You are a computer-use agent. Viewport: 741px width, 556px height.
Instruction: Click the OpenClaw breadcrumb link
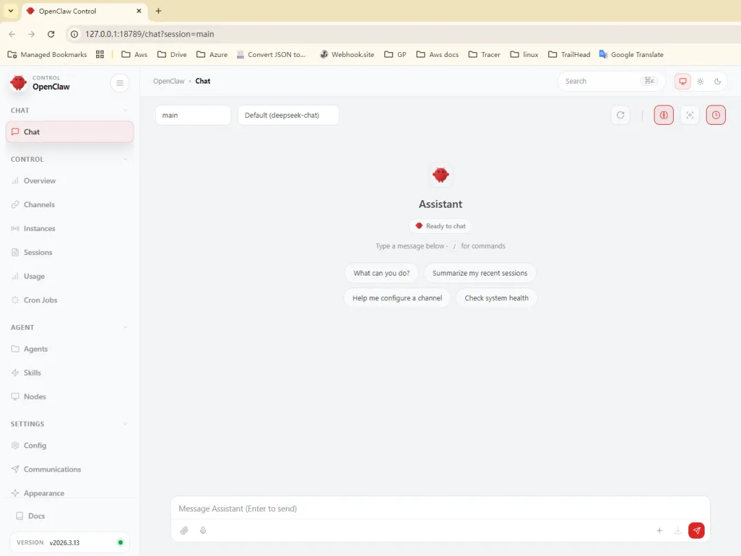[169, 82]
